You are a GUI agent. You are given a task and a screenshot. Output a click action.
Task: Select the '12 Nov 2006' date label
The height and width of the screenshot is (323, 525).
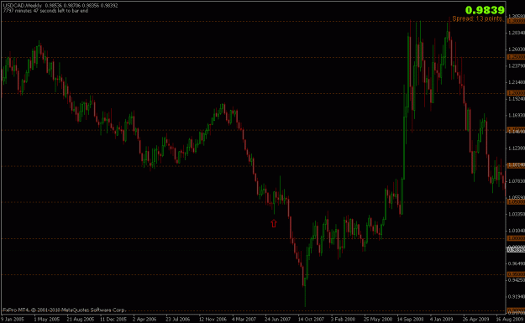[213, 320]
